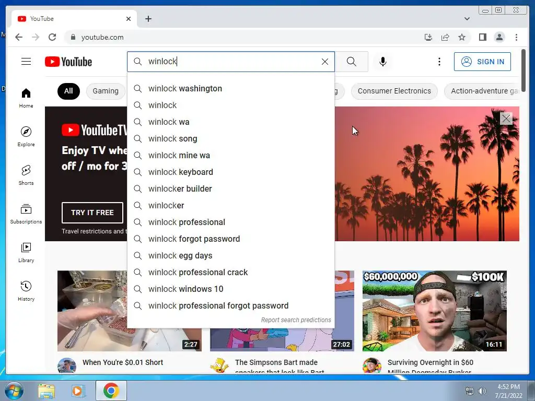Submit the search with the magnifier button
The image size is (535, 401).
click(352, 62)
